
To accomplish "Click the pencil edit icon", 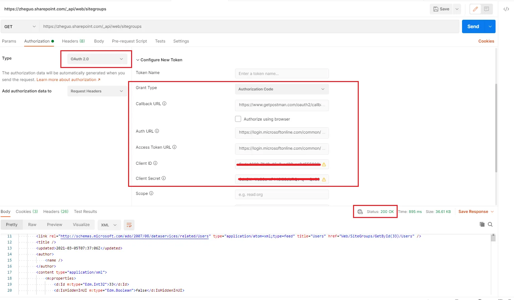I will click(x=475, y=9).
